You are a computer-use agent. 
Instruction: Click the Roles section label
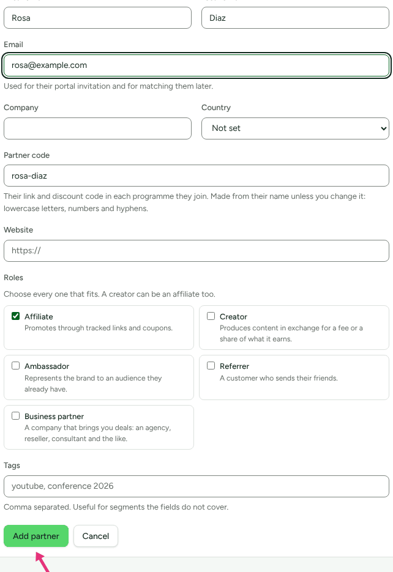click(x=13, y=278)
